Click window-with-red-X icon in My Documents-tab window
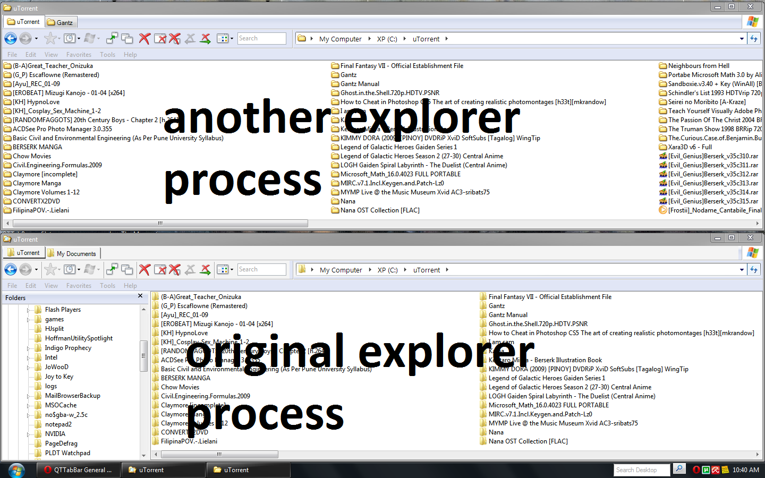Screen dimensions: 765x478 [160, 269]
